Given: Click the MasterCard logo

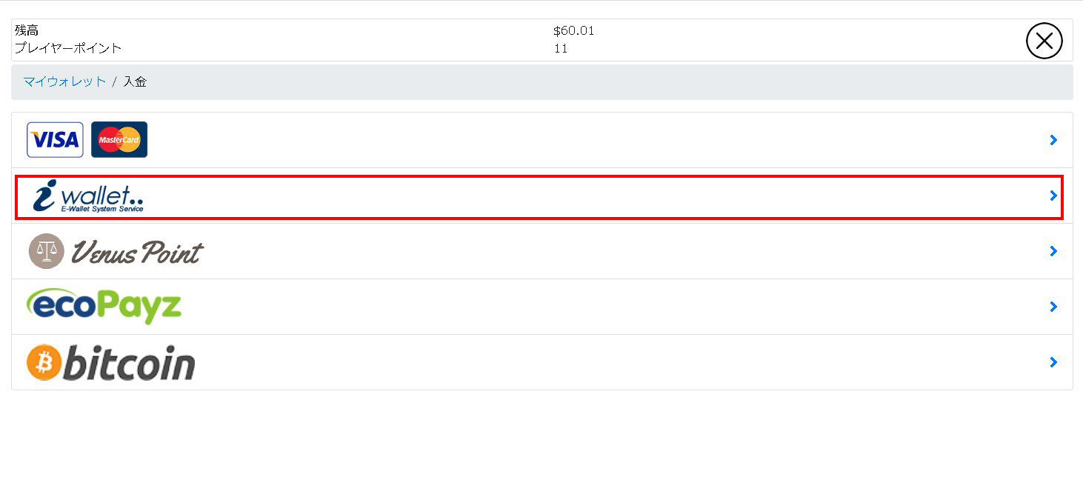Looking at the screenshot, I should click(x=119, y=140).
